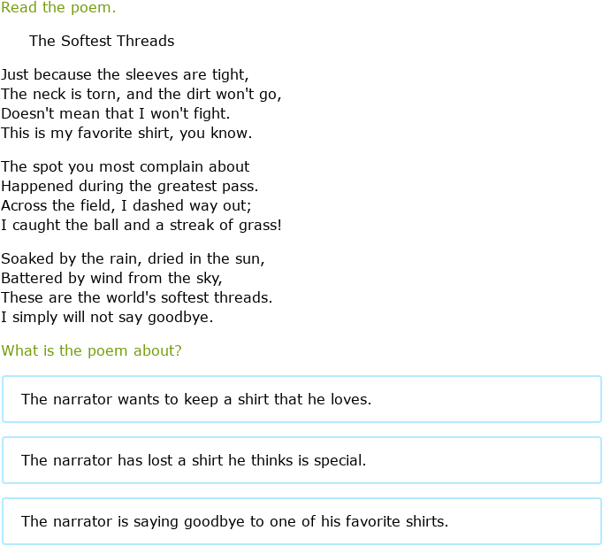This screenshot has height=546, width=603.
Task: Click the question "What is the poem about?"
Action: coord(92,350)
